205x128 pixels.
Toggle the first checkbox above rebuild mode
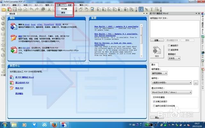tap(169, 45)
